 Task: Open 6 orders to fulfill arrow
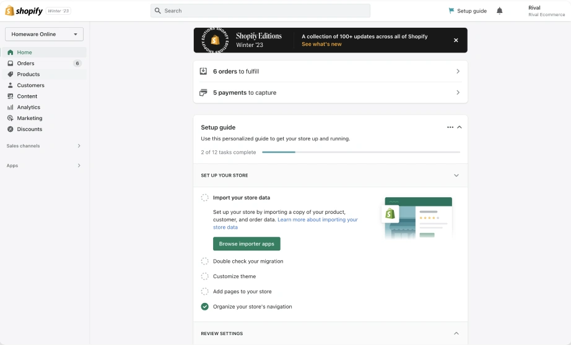(458, 71)
